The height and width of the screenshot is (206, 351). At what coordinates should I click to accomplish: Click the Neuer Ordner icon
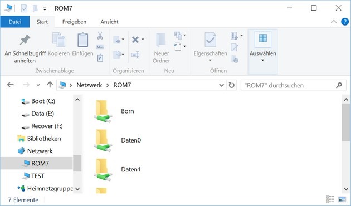point(160,40)
